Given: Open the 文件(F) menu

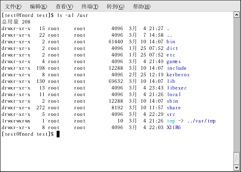Looking at the screenshot, I should click(x=13, y=7).
